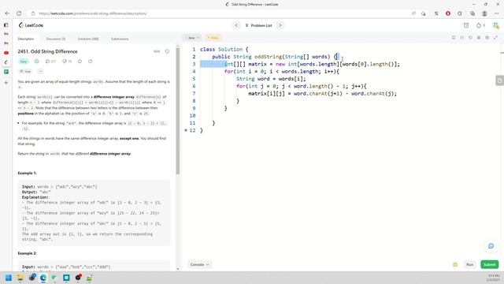The image size is (504, 284).
Task: Click the browser back button
Action: tap(7, 13)
